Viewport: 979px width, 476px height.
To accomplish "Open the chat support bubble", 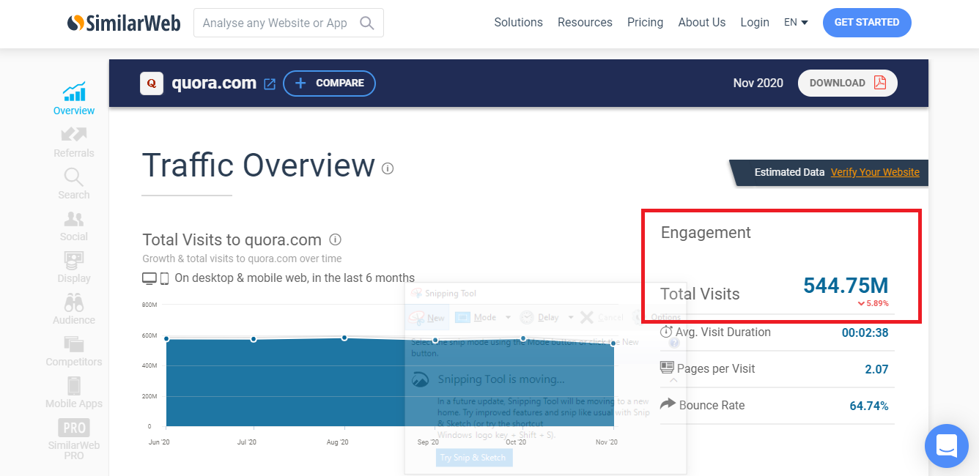I will (x=947, y=445).
